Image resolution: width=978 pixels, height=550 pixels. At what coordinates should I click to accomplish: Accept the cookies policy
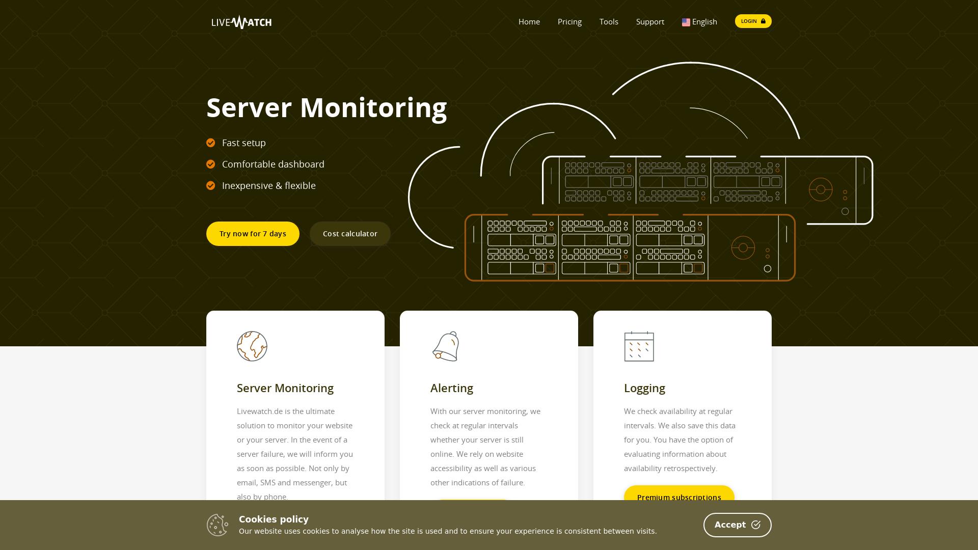(737, 525)
